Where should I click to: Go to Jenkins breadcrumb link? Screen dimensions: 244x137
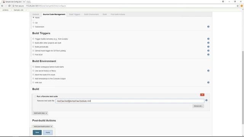tap(5, 10)
